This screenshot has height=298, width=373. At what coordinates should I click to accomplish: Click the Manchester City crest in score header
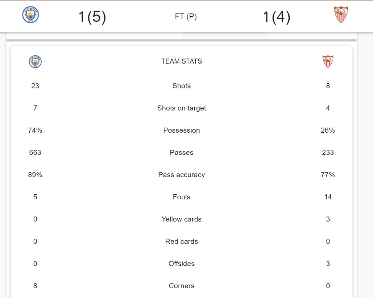[x=30, y=15]
